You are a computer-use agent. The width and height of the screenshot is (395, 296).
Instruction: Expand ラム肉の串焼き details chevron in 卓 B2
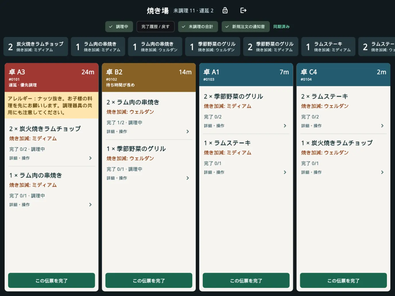point(188,131)
